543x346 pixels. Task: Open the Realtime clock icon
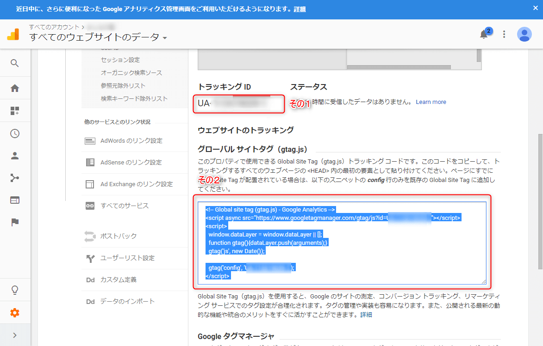pyautogui.click(x=15, y=134)
